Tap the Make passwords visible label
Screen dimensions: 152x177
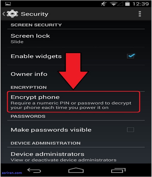coord(51,130)
